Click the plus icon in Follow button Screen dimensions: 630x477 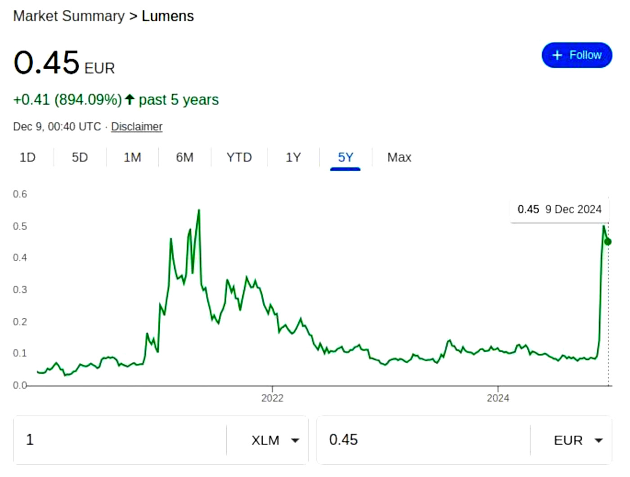point(557,55)
